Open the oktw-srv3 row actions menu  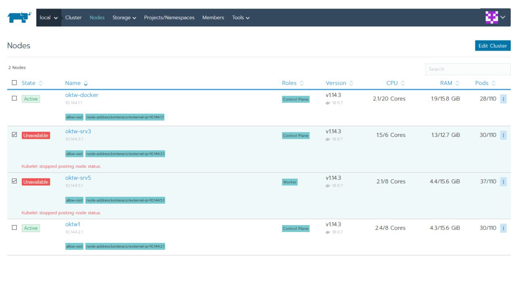[503, 135]
